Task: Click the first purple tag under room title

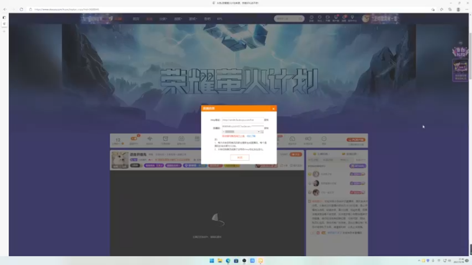Action: [x=154, y=165]
